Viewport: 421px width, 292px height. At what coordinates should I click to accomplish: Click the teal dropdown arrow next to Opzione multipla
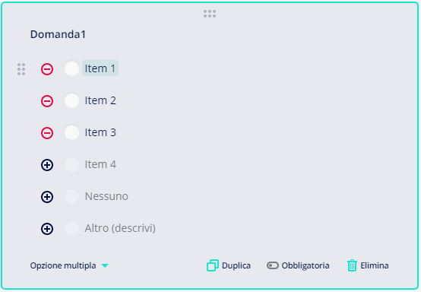click(x=105, y=265)
